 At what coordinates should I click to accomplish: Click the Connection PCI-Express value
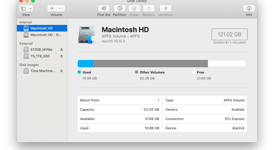(234, 119)
